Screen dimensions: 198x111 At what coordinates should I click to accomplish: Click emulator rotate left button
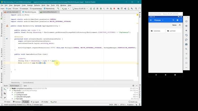186,35
